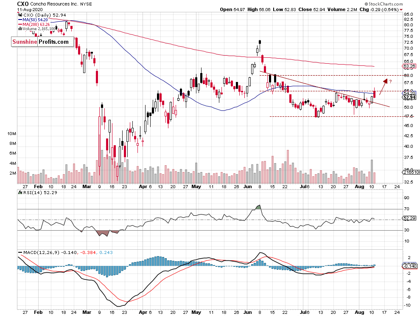Click the small icon beside RSI(14)
Image resolution: width=420 pixels, height=316 pixels.
click(x=20, y=192)
